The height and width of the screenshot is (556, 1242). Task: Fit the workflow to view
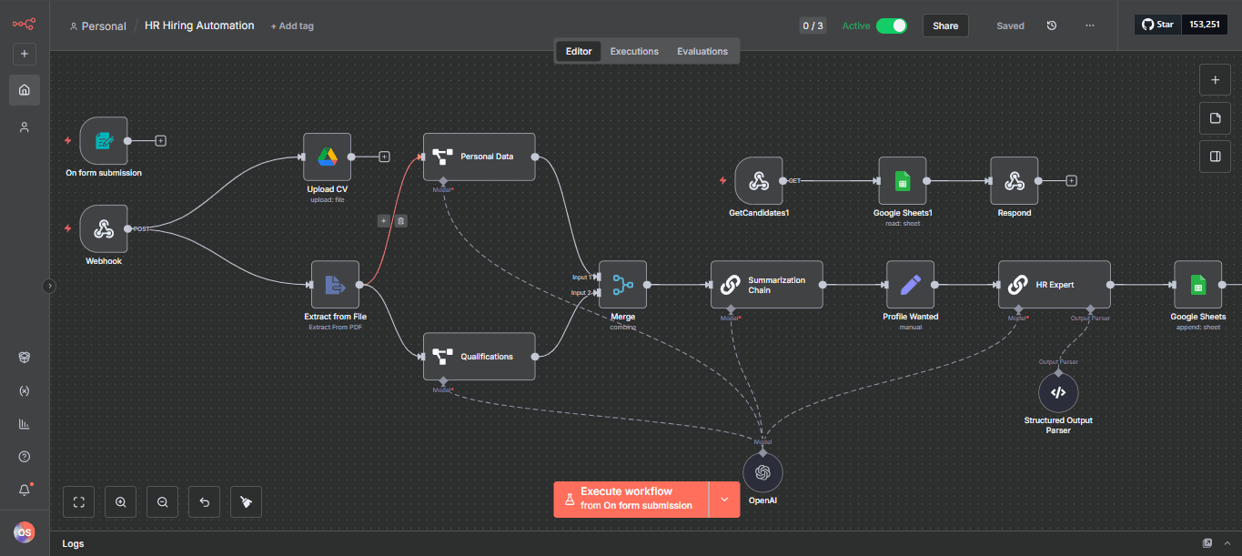pos(78,501)
